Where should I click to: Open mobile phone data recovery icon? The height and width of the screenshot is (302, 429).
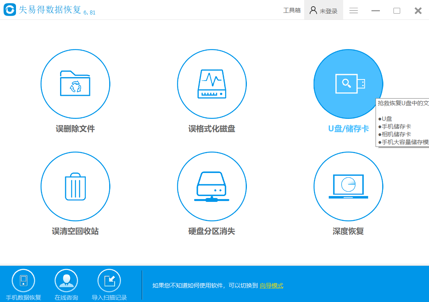pyautogui.click(x=23, y=281)
